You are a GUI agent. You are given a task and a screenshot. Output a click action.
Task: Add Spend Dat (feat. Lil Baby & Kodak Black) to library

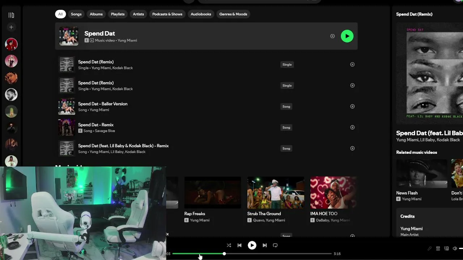[x=352, y=148]
